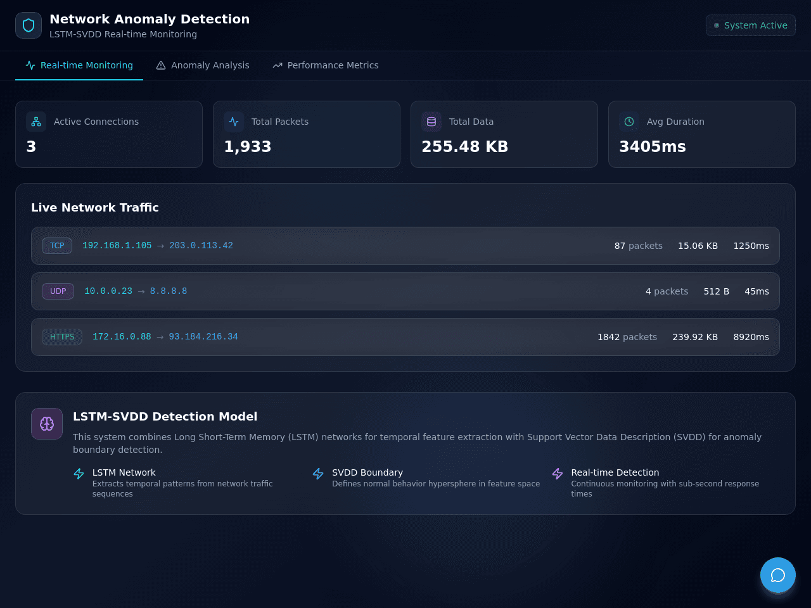This screenshot has width=811, height=608.
Task: Select the TCP protocol badge
Action: coord(57,246)
